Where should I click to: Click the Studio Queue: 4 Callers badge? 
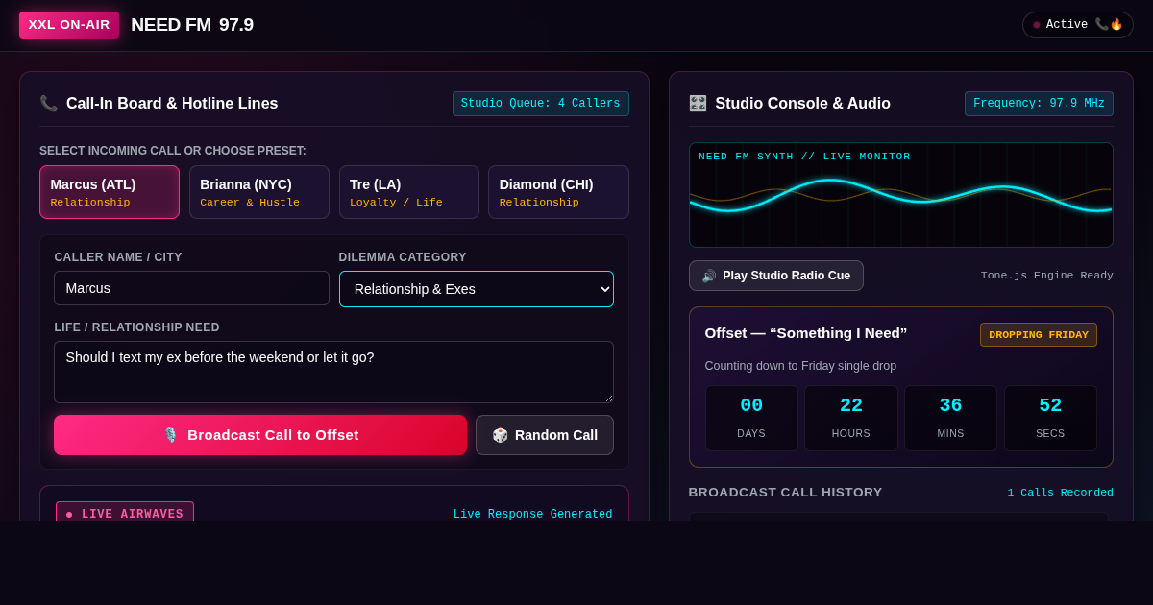541,104
